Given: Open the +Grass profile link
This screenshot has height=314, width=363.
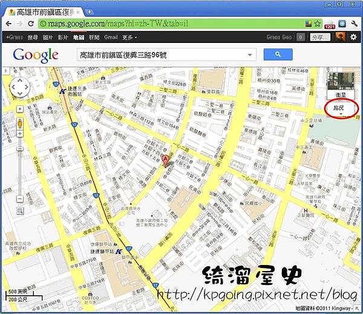Looking at the screenshot, I should click(15, 38).
